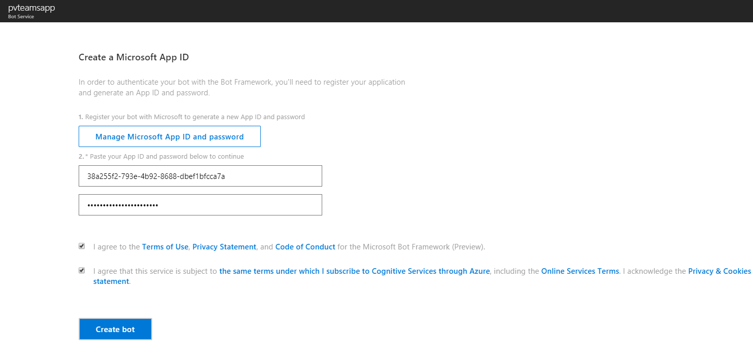Toggle the Cognitive Services terms agreement checkbox
The height and width of the screenshot is (362, 753).
[82, 271]
